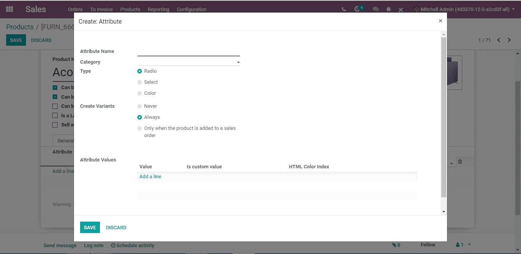
Task: Focus the Attribute Name field
Action: (x=188, y=51)
